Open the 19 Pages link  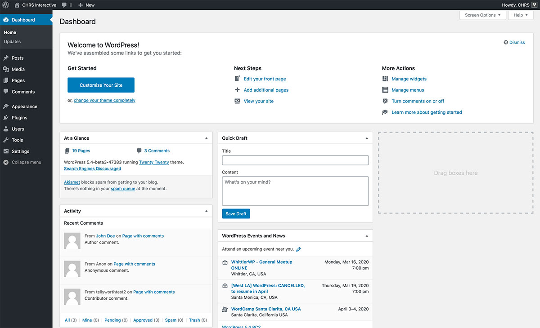(81, 151)
